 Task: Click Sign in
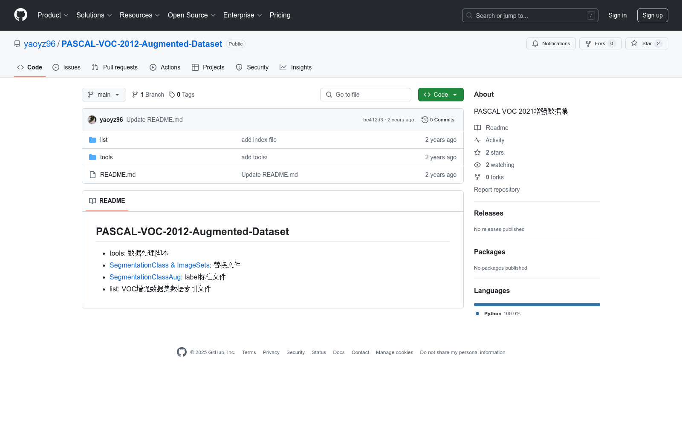coord(618,15)
